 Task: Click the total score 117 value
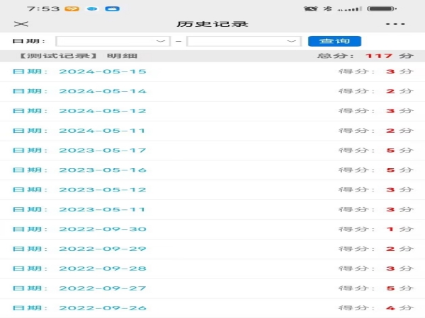point(379,56)
